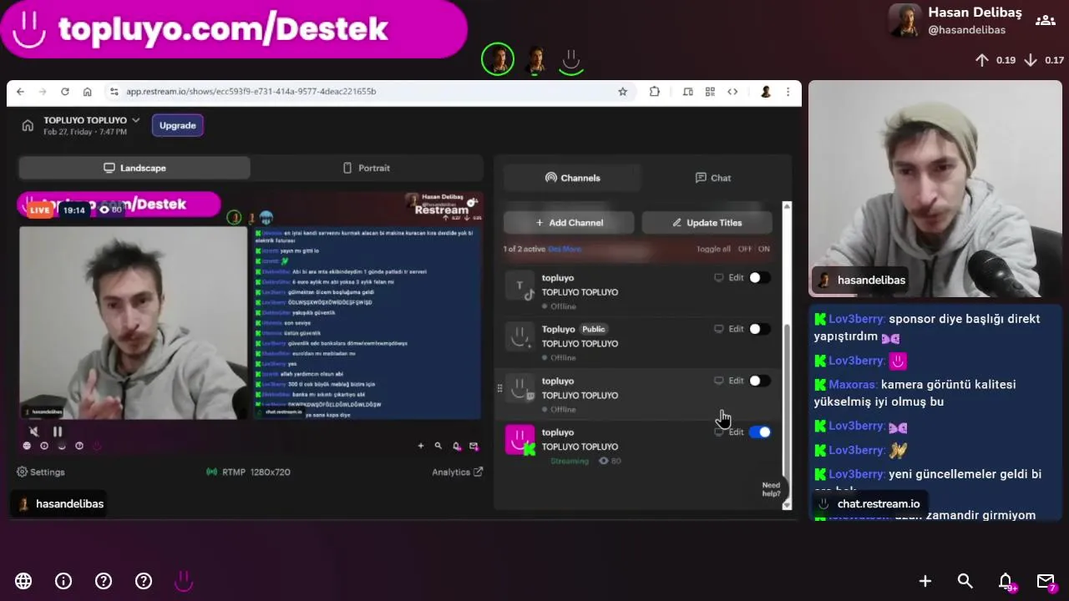
Task: Open the globe icon in bottom bar
Action: tap(23, 581)
